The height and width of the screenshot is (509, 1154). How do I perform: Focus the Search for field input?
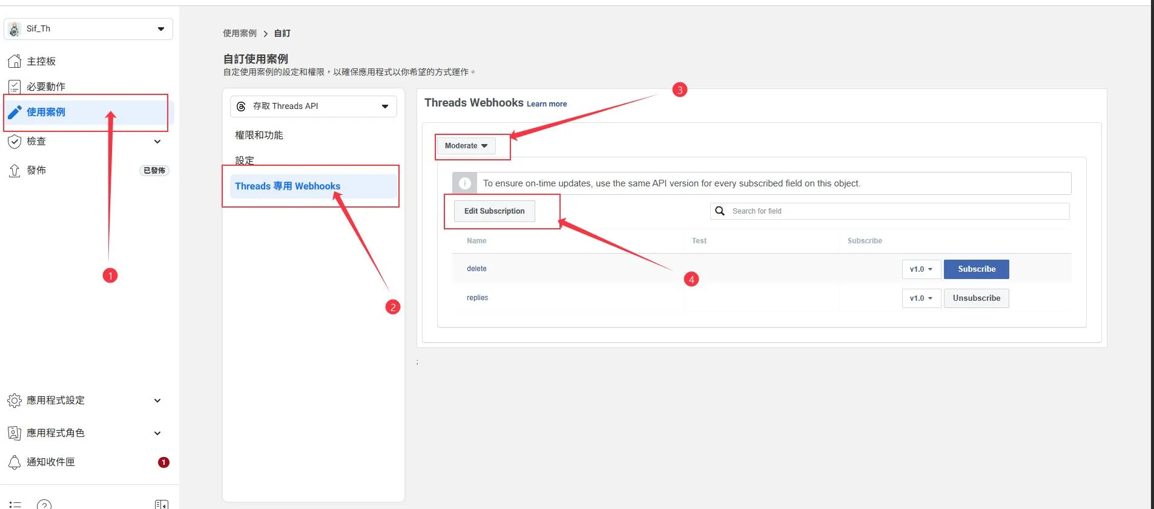coord(890,211)
